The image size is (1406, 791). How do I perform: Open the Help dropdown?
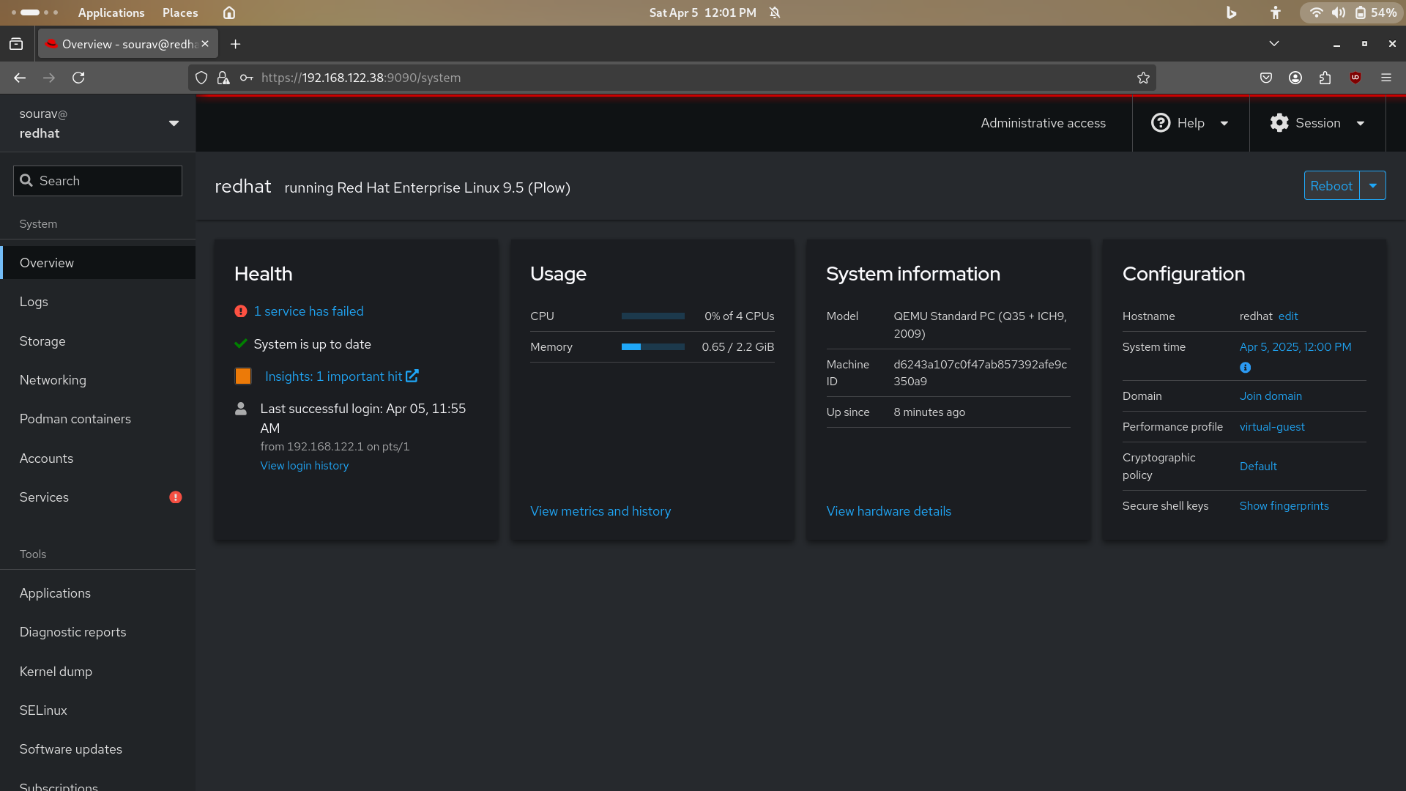1190,123
